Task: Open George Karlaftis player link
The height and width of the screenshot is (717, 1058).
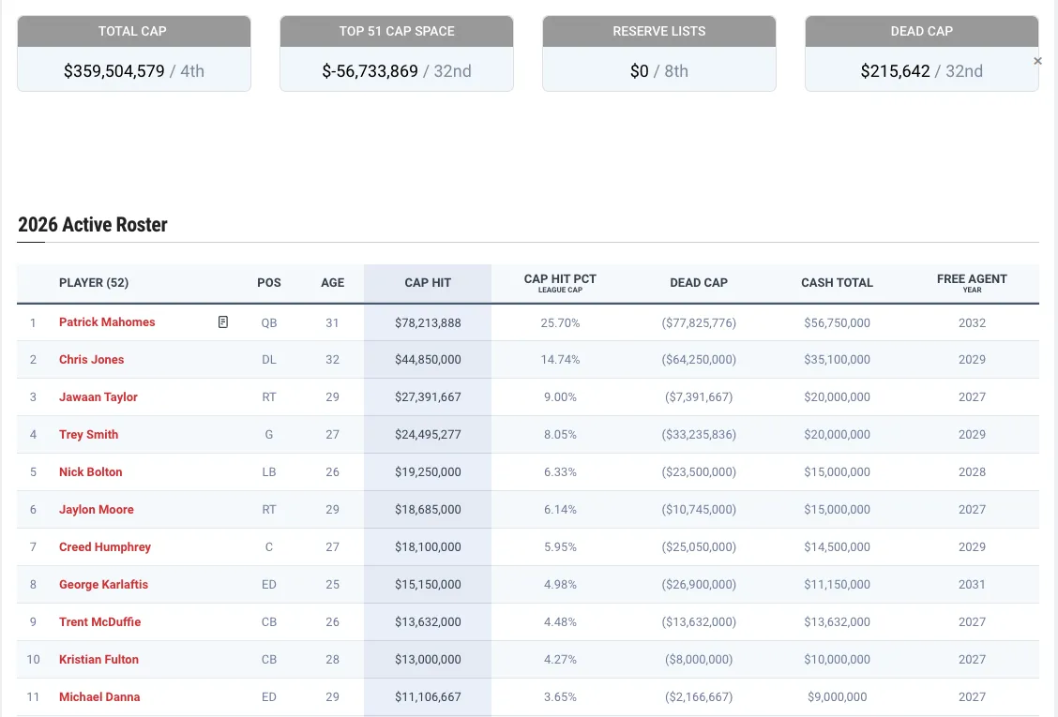Action: (x=103, y=585)
